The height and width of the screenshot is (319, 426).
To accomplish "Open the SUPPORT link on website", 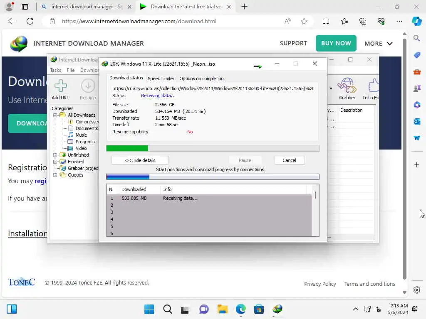I will coord(293,43).
